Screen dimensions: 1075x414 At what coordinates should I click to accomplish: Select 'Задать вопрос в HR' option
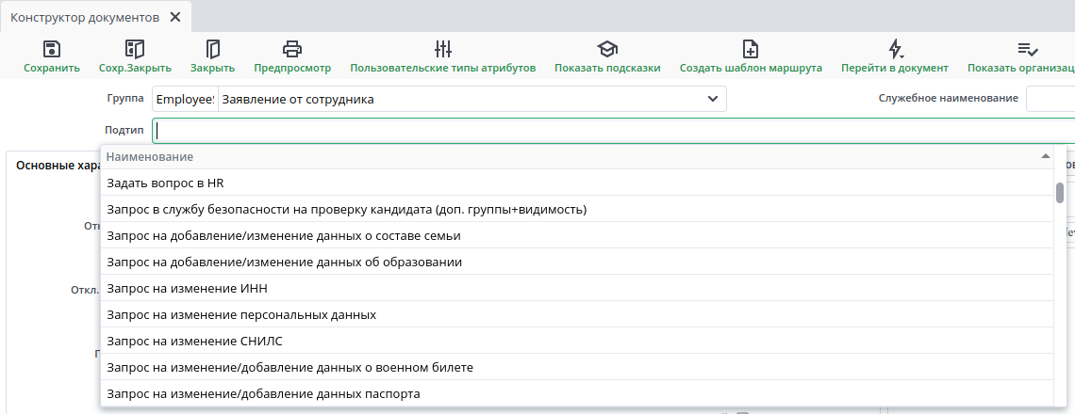coord(165,183)
